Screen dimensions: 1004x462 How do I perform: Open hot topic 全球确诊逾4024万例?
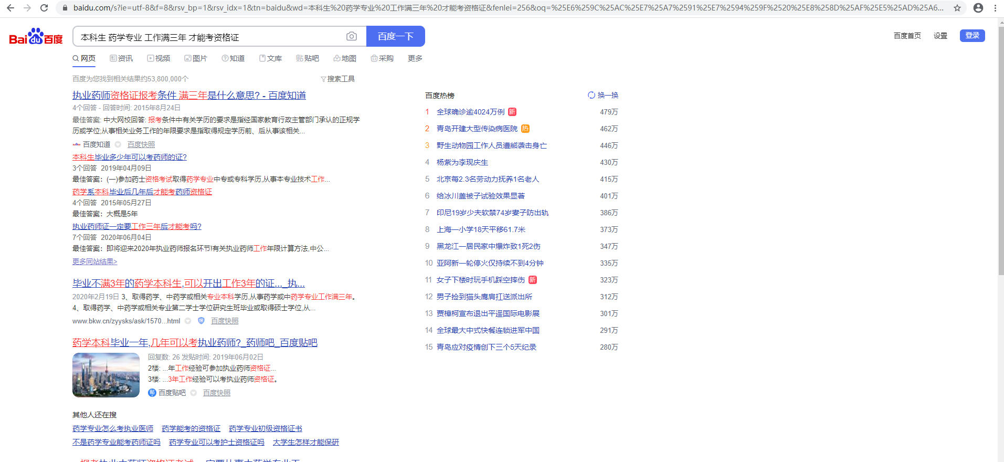[471, 112]
